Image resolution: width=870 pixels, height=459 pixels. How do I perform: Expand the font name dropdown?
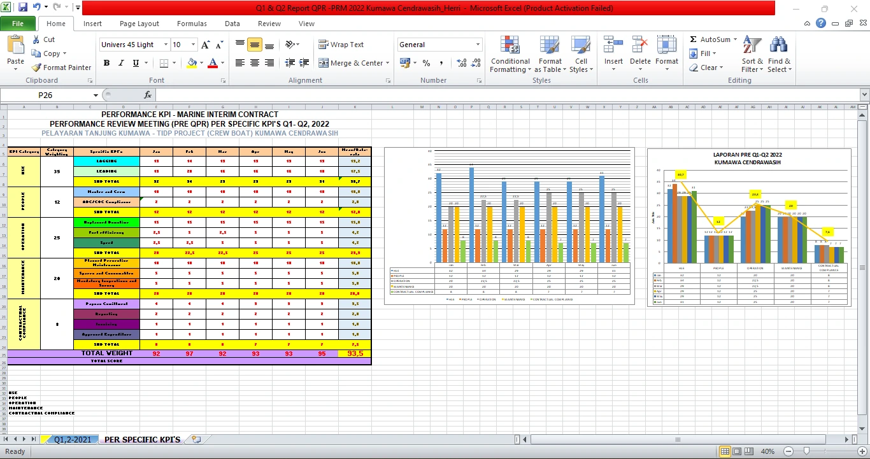pyautogui.click(x=166, y=45)
